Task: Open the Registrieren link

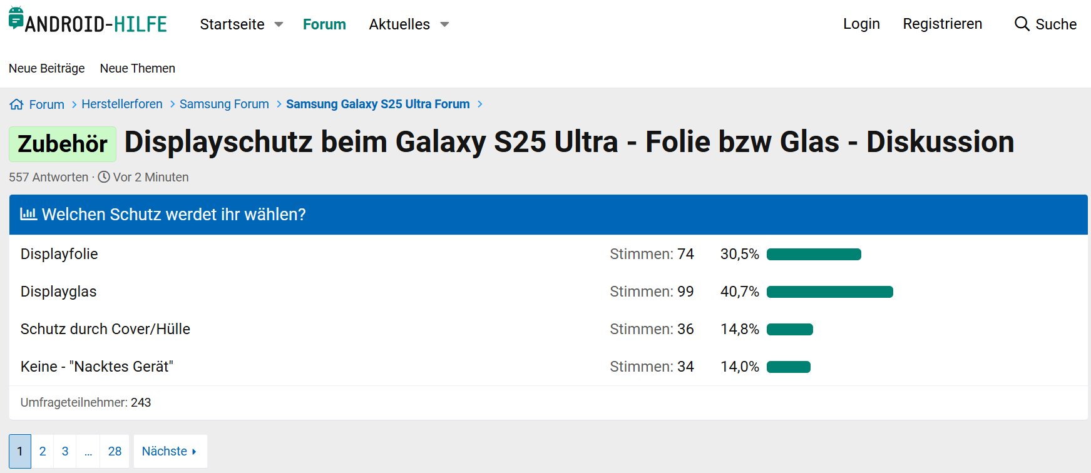Action: point(942,24)
